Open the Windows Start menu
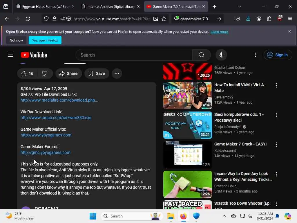 click(93, 216)
